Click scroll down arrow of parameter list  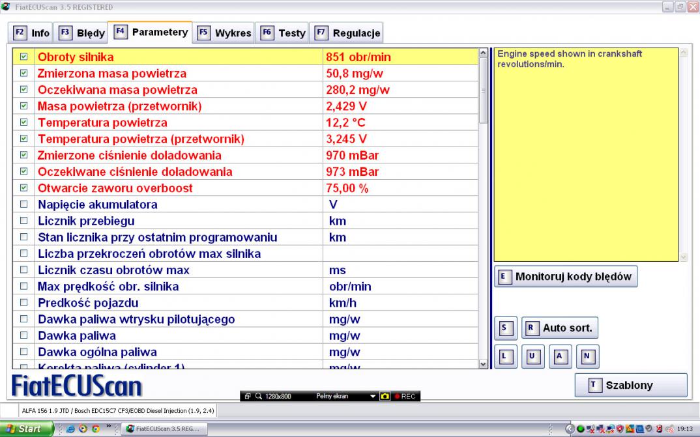pyautogui.click(x=483, y=364)
